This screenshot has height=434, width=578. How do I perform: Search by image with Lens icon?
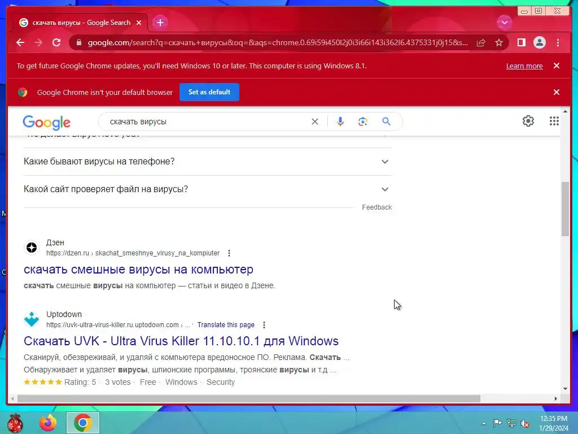coord(363,121)
